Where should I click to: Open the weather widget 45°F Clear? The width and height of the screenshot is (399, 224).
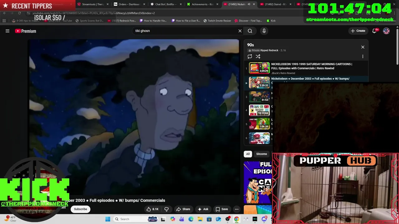click(10, 219)
